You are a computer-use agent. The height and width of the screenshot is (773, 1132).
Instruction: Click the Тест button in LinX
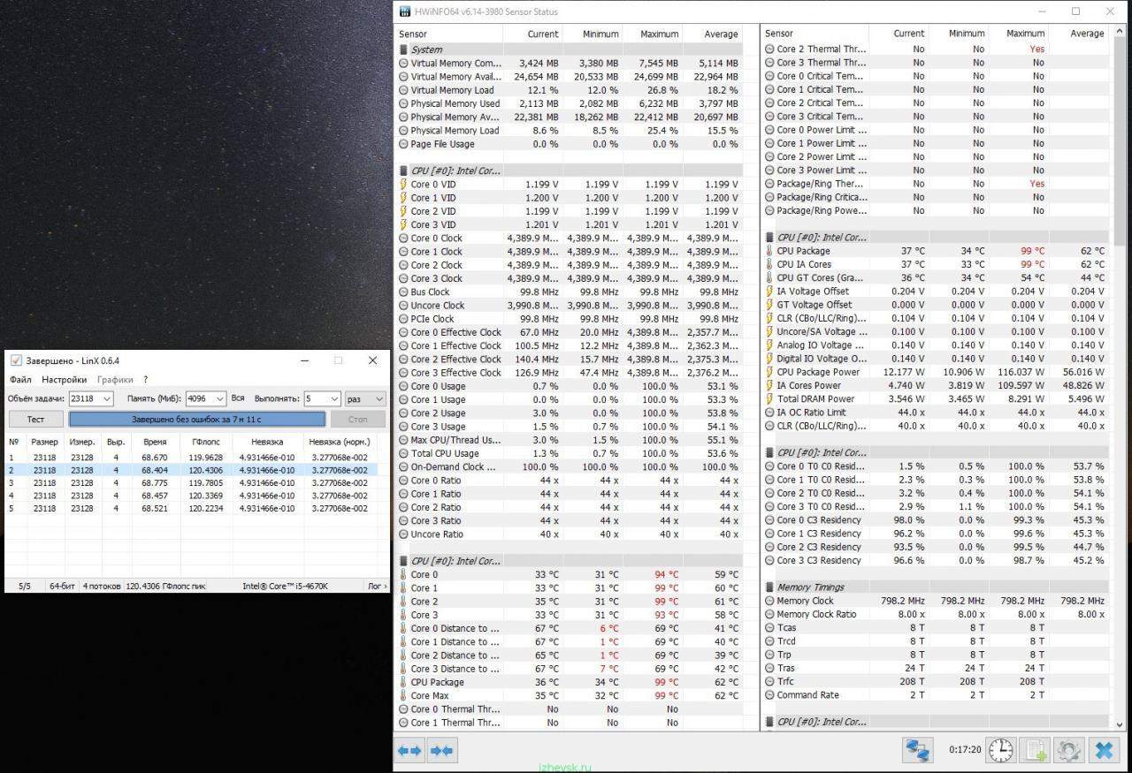click(36, 420)
